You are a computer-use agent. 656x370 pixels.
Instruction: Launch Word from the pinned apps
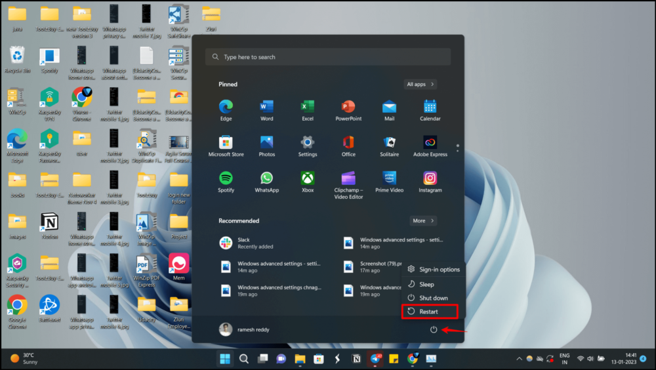coord(266,110)
